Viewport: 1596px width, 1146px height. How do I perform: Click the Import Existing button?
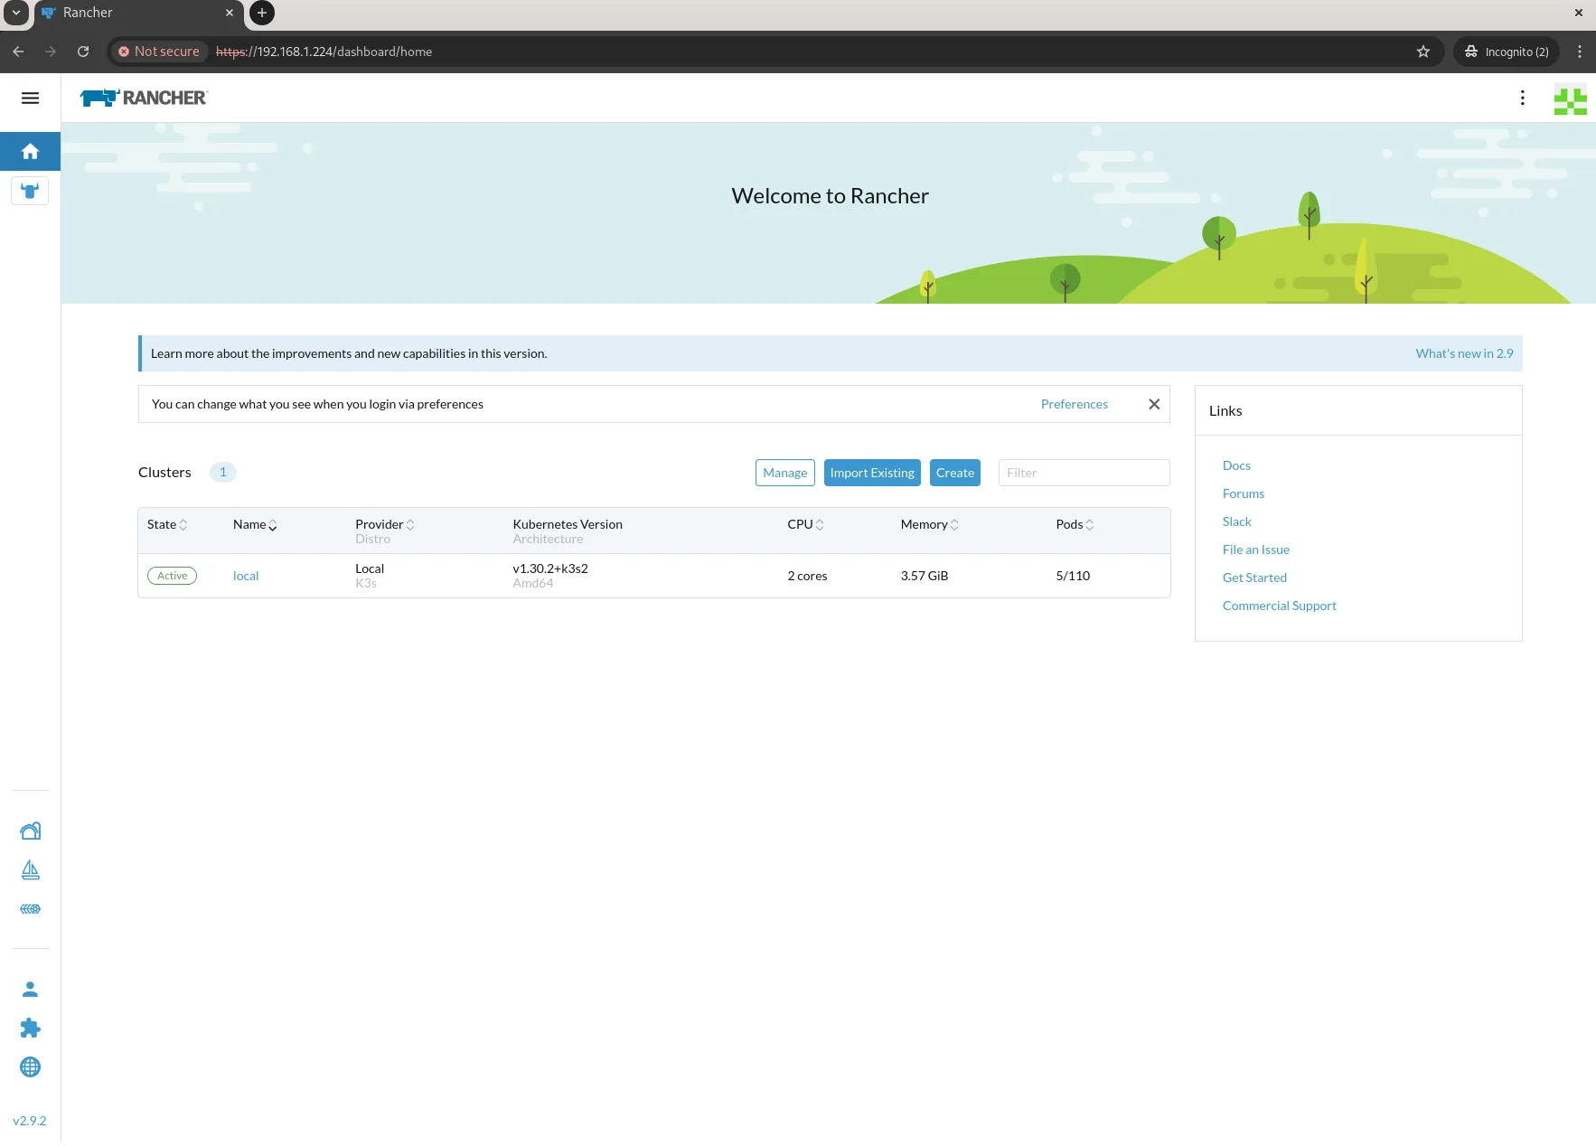[872, 473]
